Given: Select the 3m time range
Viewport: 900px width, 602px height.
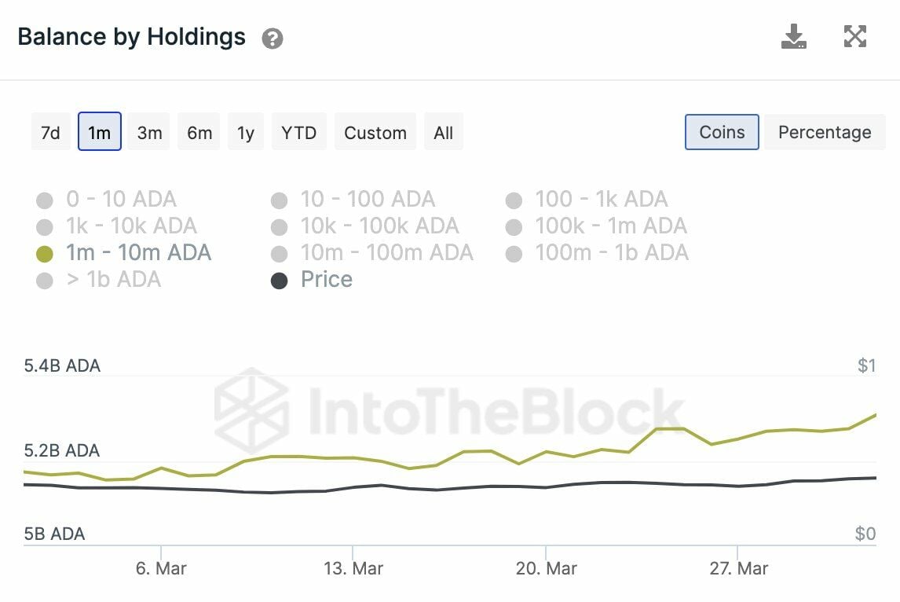Looking at the screenshot, I should 149,132.
